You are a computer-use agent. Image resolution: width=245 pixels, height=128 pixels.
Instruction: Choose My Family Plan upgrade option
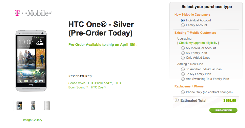(183, 53)
